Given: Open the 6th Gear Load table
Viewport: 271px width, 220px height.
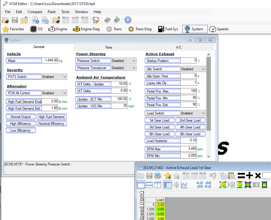Looking at the screenshot, I should [x=190, y=134].
